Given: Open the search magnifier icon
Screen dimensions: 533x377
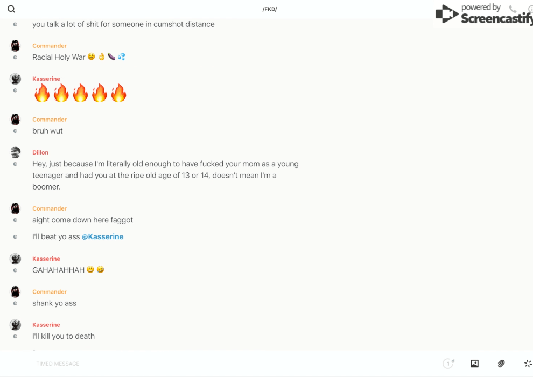Looking at the screenshot, I should pyautogui.click(x=11, y=9).
